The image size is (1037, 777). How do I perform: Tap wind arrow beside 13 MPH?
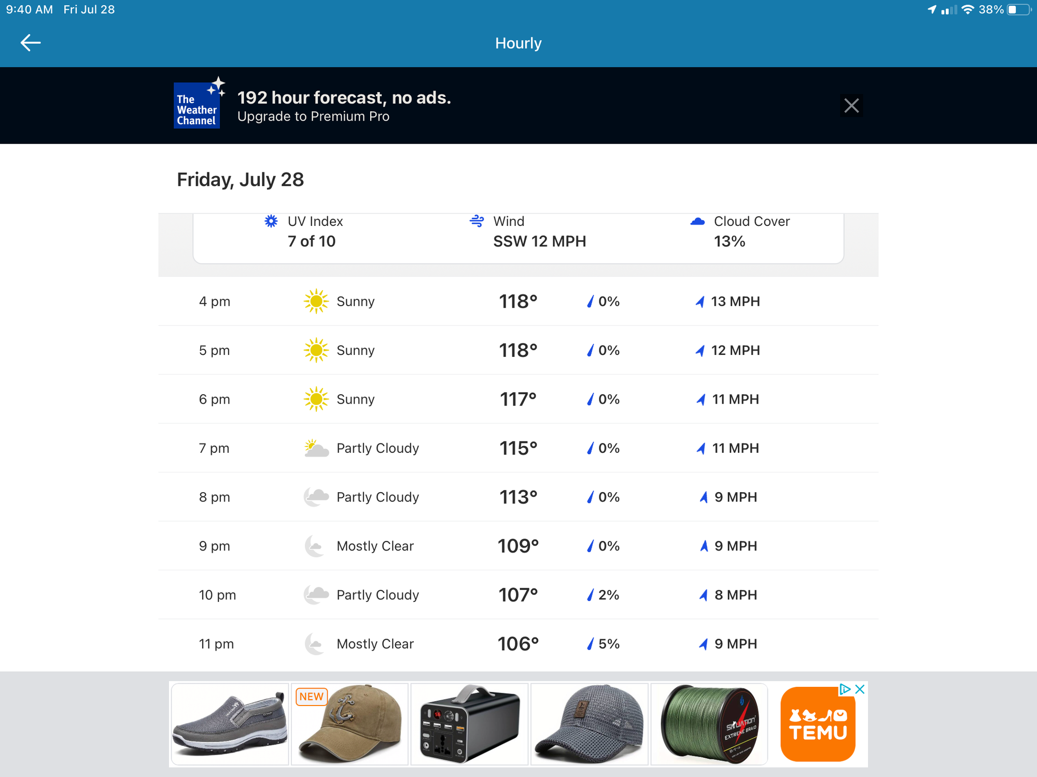[700, 301]
